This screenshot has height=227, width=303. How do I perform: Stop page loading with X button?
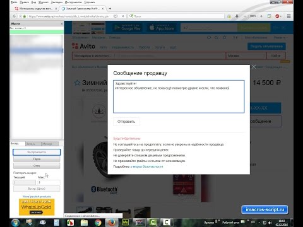click(x=123, y=16)
